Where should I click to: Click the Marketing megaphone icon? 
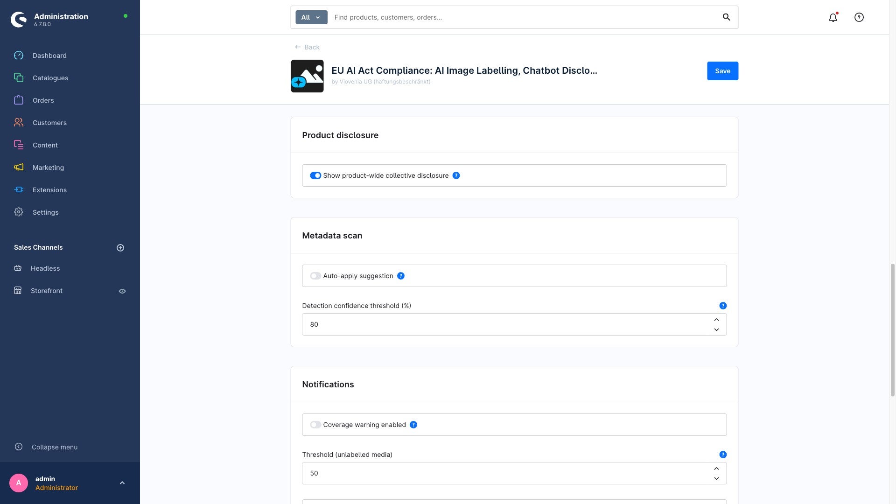click(x=19, y=168)
